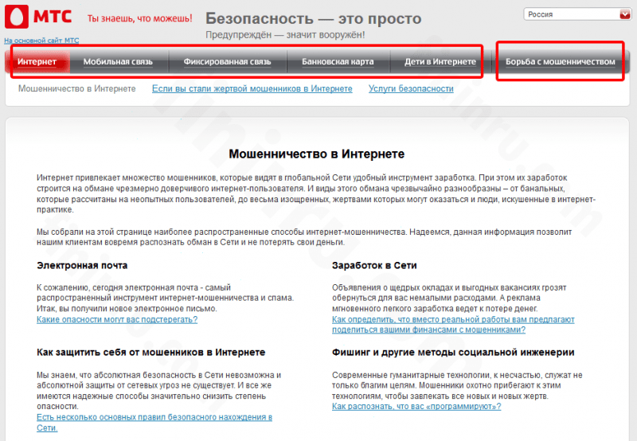Switch to the Мобильная связь tab
The image size is (637, 441).
click(x=118, y=62)
